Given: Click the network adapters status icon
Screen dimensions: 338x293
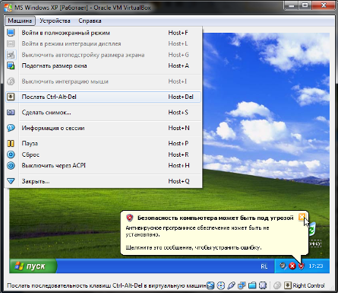Looking at the screenshot, I should (x=242, y=285).
